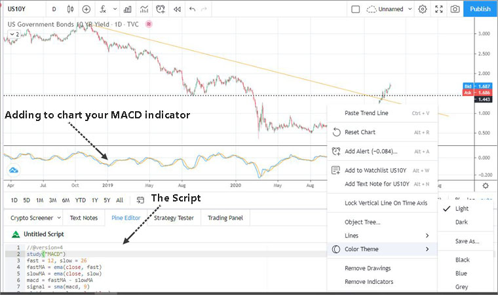Viewport: 498px width, 295px height.
Task: Switch to the Text Notes tab
Action: tap(84, 218)
